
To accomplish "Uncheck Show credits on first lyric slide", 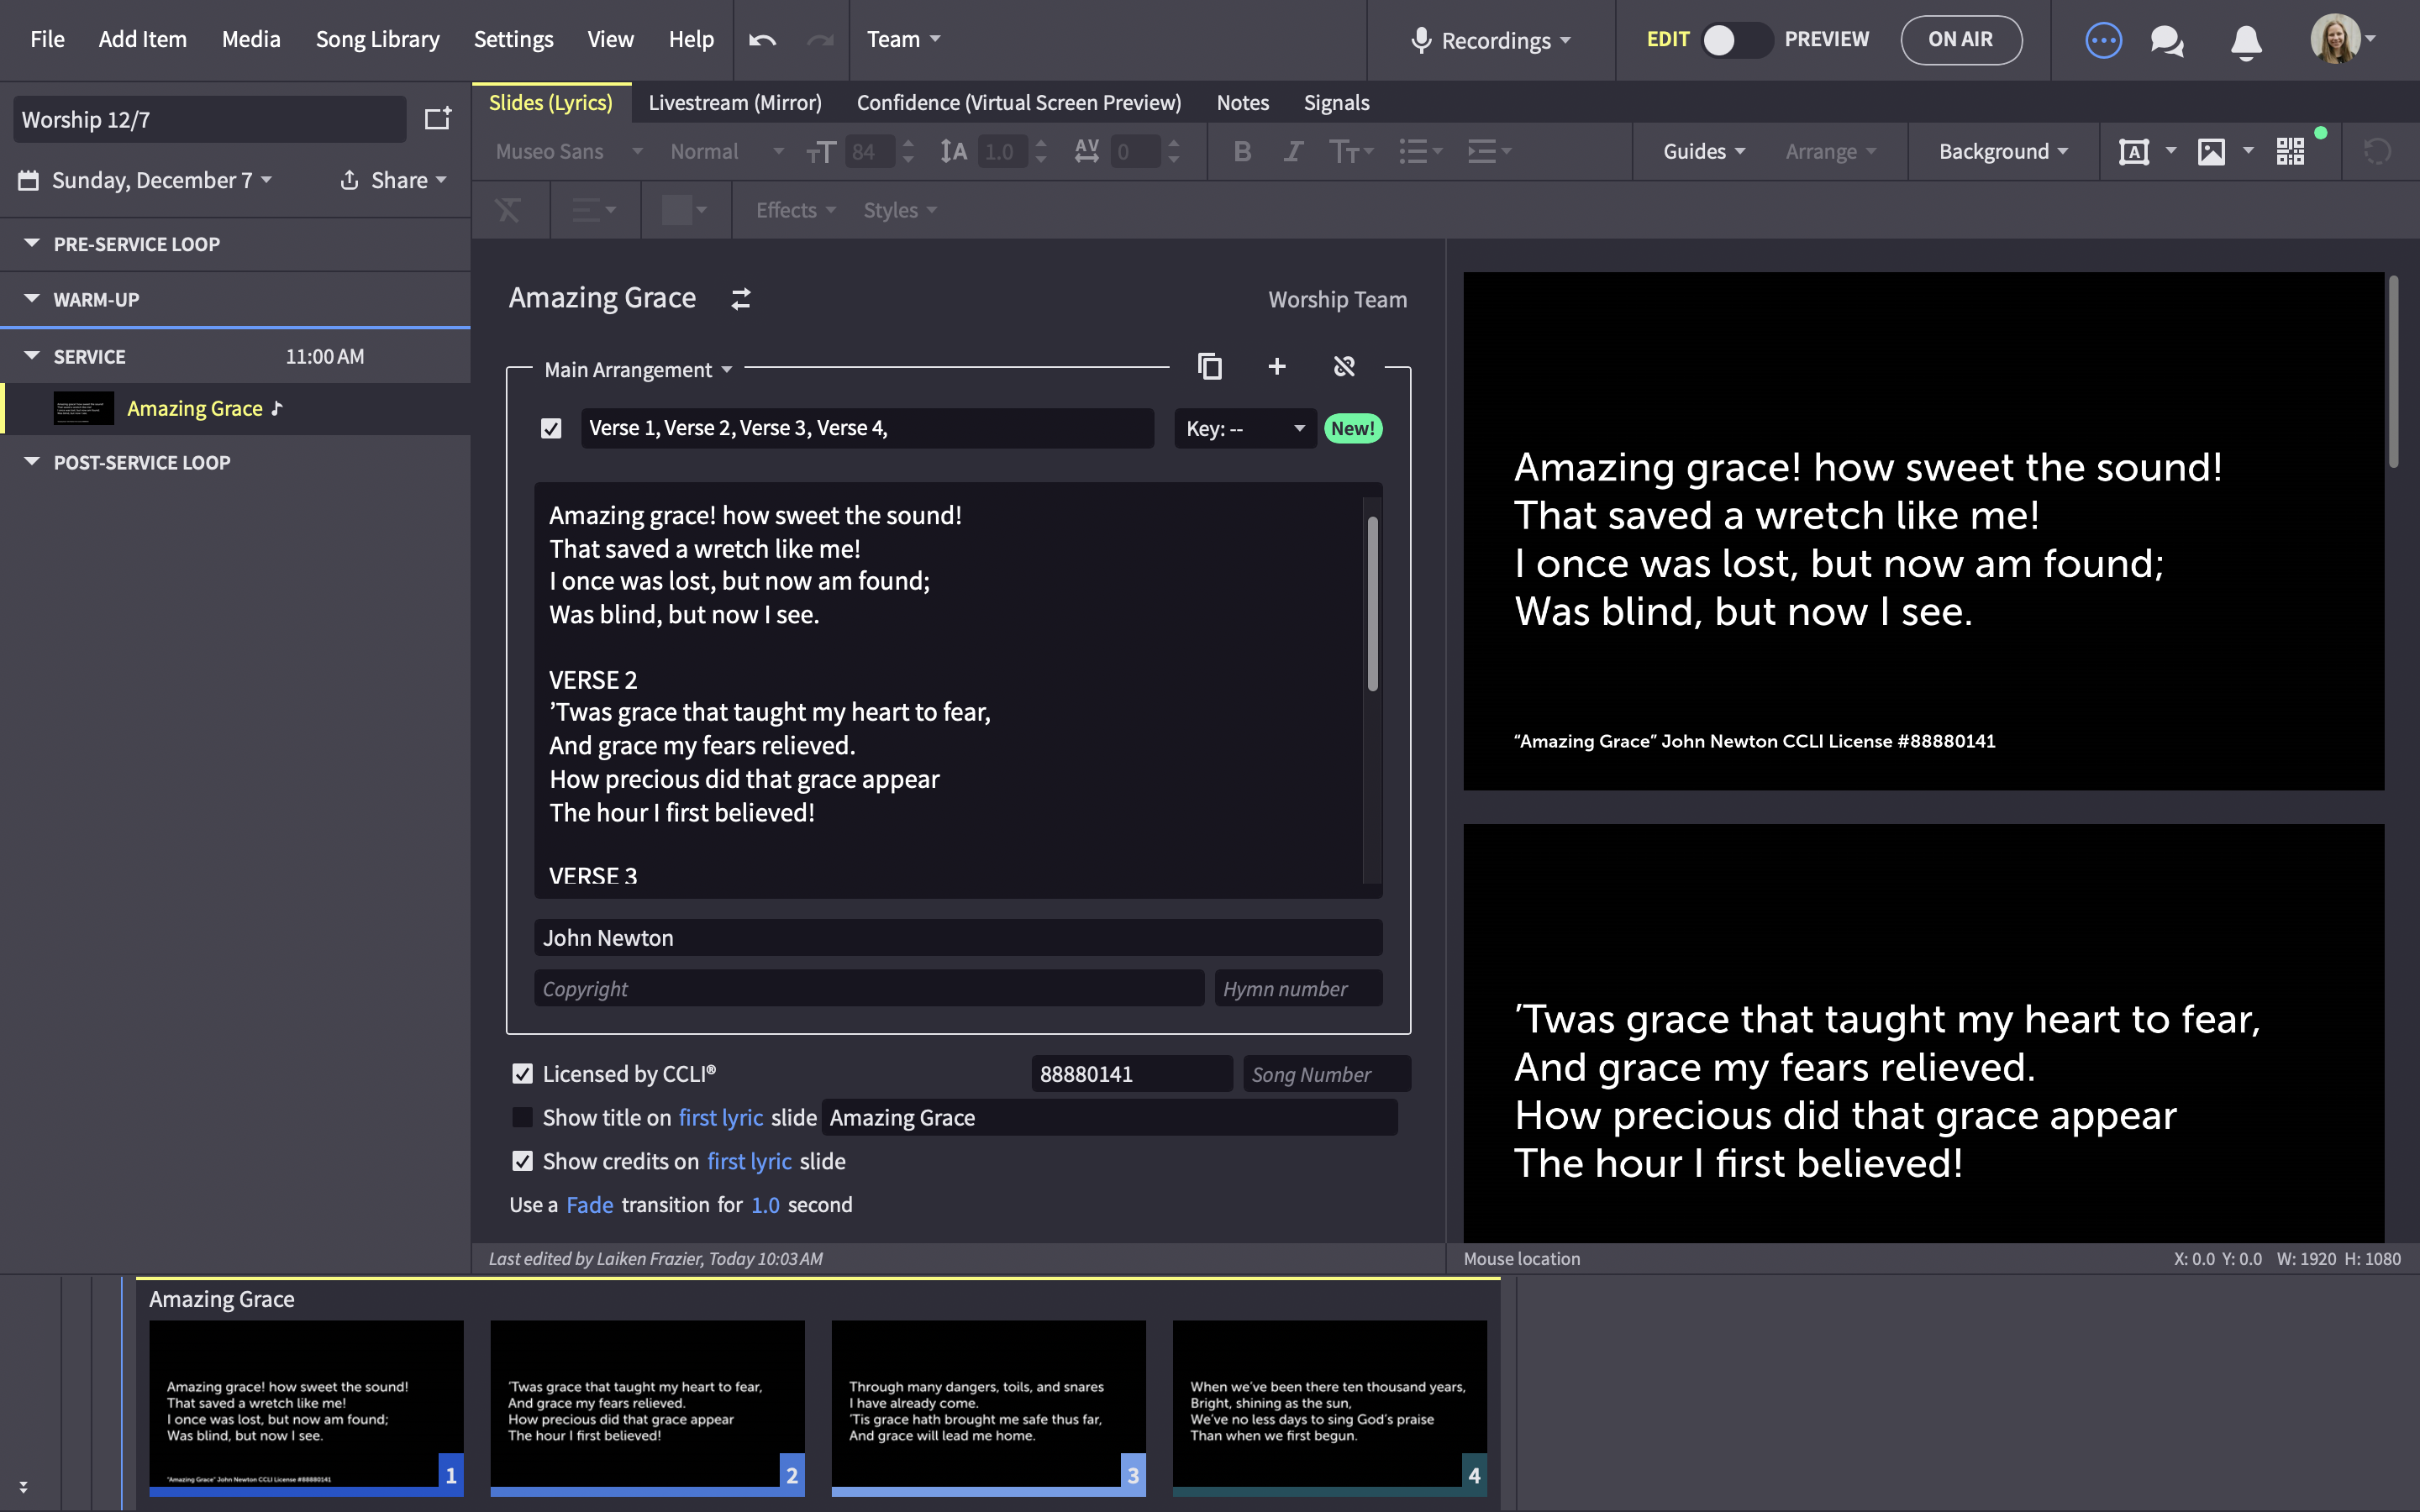I will point(522,1161).
